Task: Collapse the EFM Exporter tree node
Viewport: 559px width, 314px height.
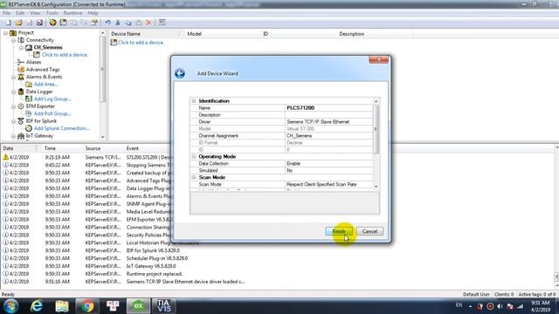Action: tap(14, 106)
